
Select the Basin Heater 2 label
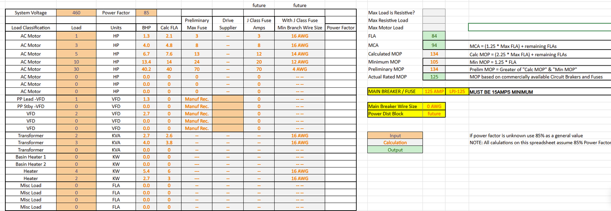pos(31,164)
